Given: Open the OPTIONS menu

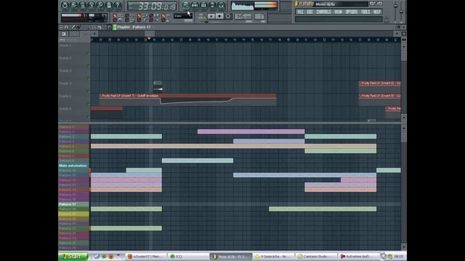Looking at the screenshot, I should coord(352,12).
